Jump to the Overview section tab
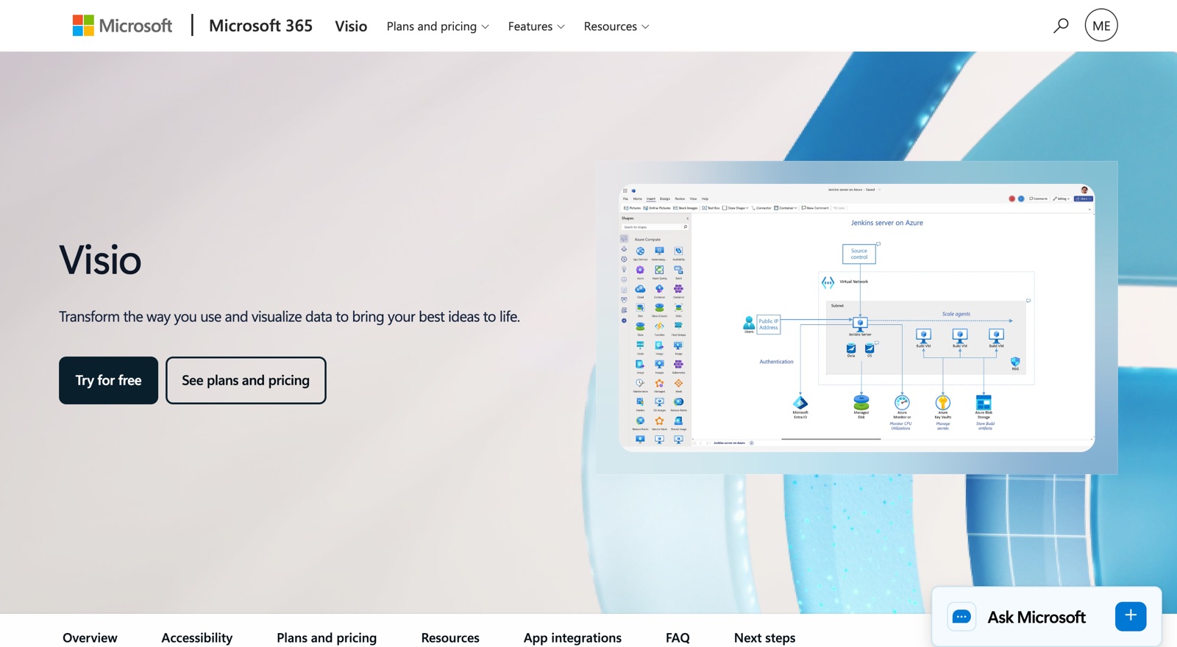Viewport: 1177px width, 647px height. pyautogui.click(x=90, y=637)
